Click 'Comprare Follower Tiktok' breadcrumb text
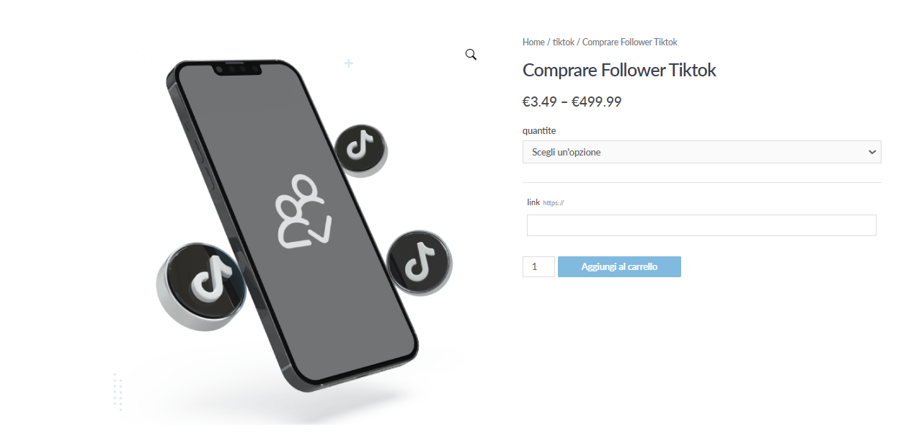901x432 pixels. click(x=630, y=42)
